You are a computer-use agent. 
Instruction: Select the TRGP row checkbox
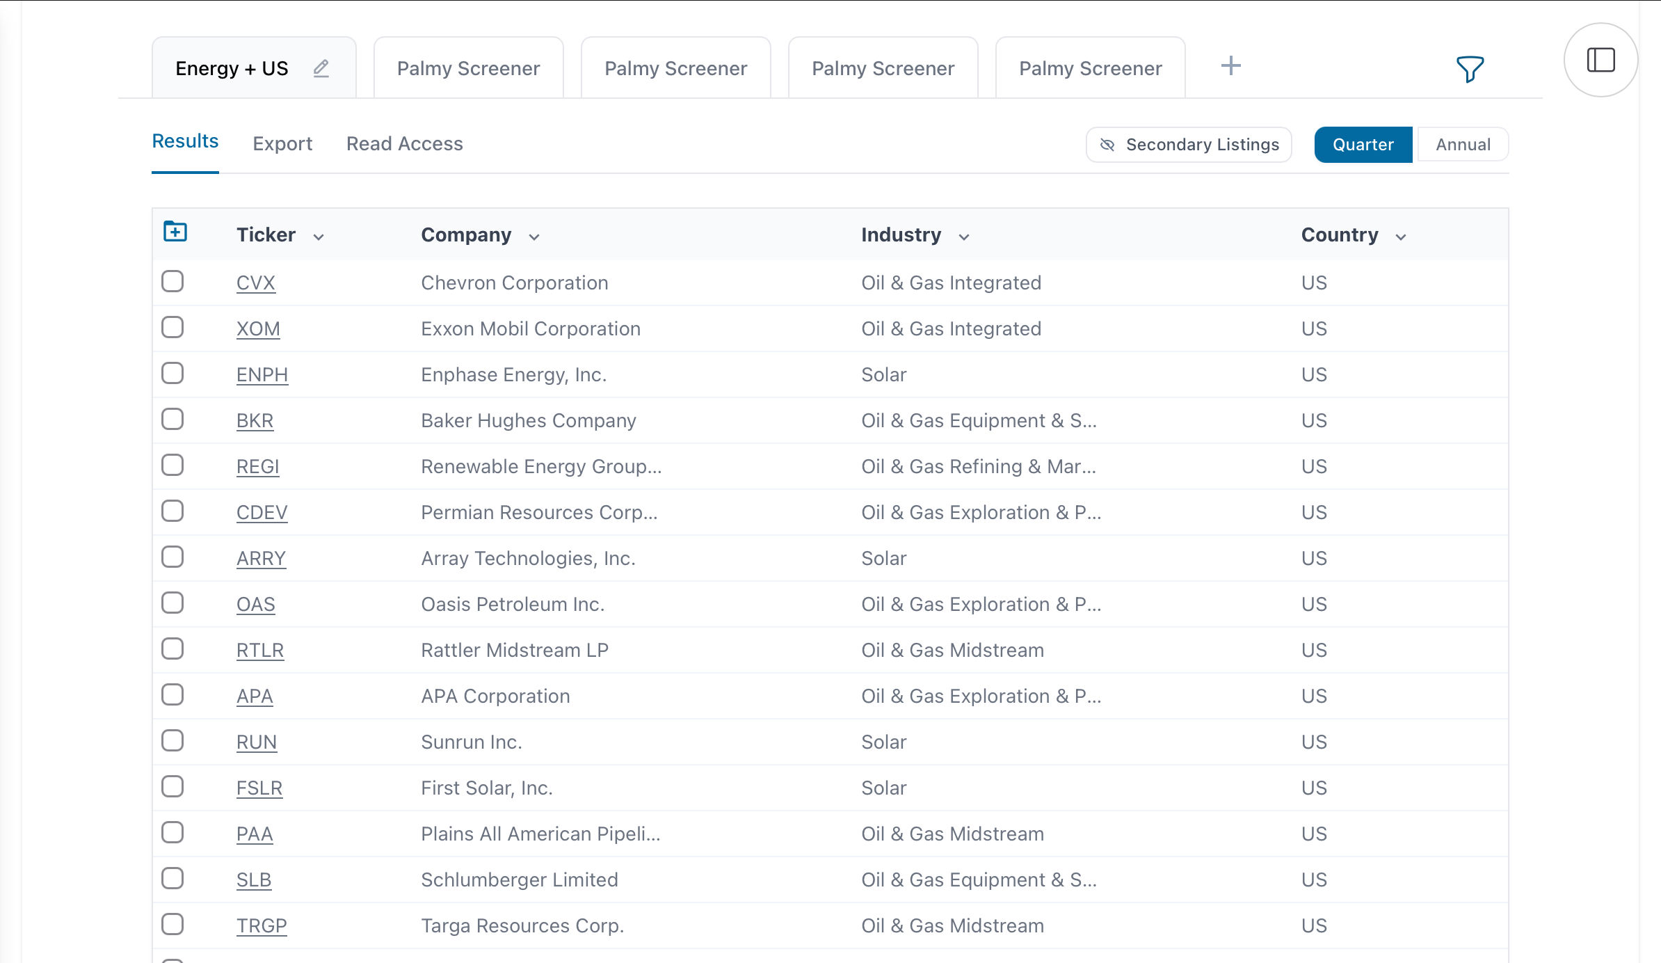[172, 925]
